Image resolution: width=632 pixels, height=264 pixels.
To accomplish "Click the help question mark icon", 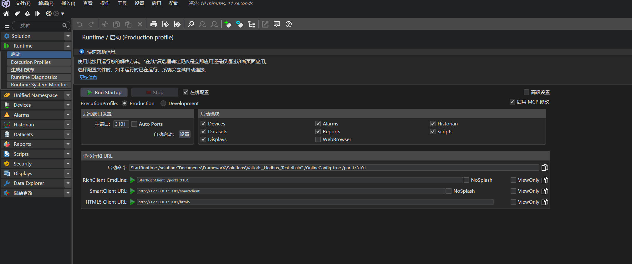I will coord(288,24).
